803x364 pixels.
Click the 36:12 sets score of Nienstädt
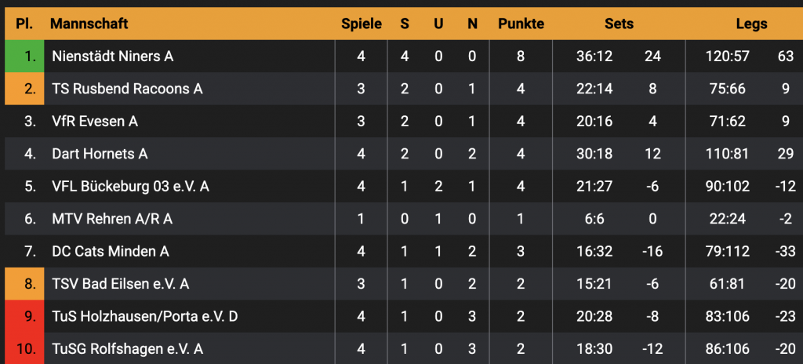[594, 56]
